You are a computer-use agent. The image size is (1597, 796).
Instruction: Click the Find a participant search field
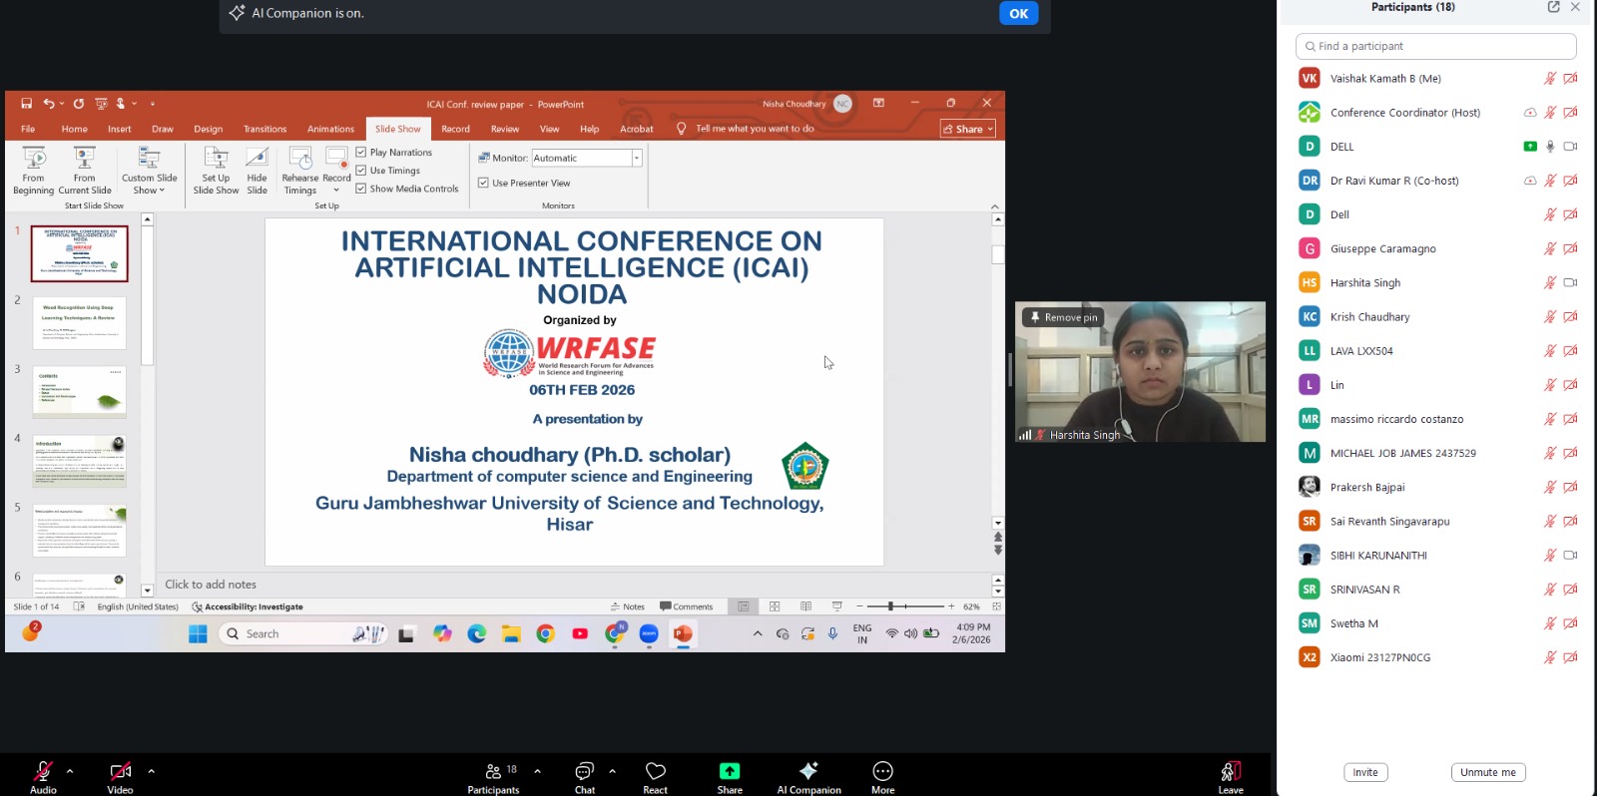point(1435,46)
